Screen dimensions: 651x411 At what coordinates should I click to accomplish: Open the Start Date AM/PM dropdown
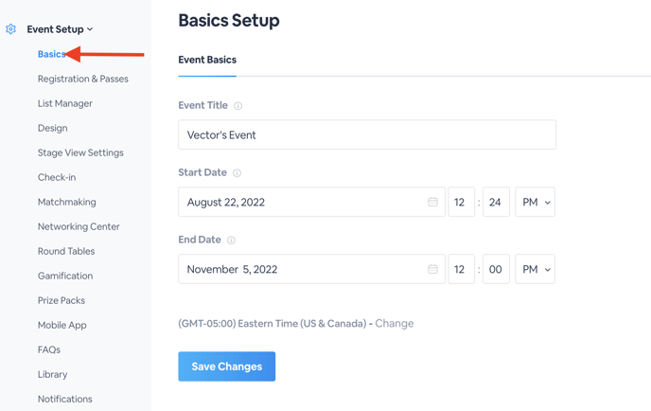coord(536,202)
